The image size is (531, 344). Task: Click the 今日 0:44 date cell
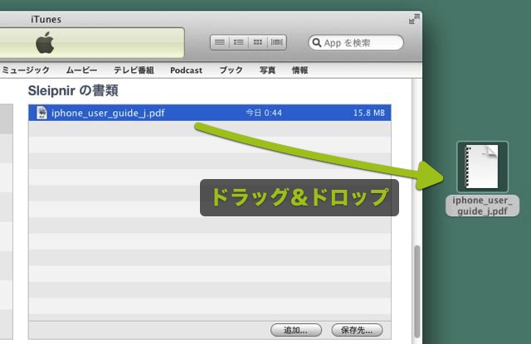point(264,113)
